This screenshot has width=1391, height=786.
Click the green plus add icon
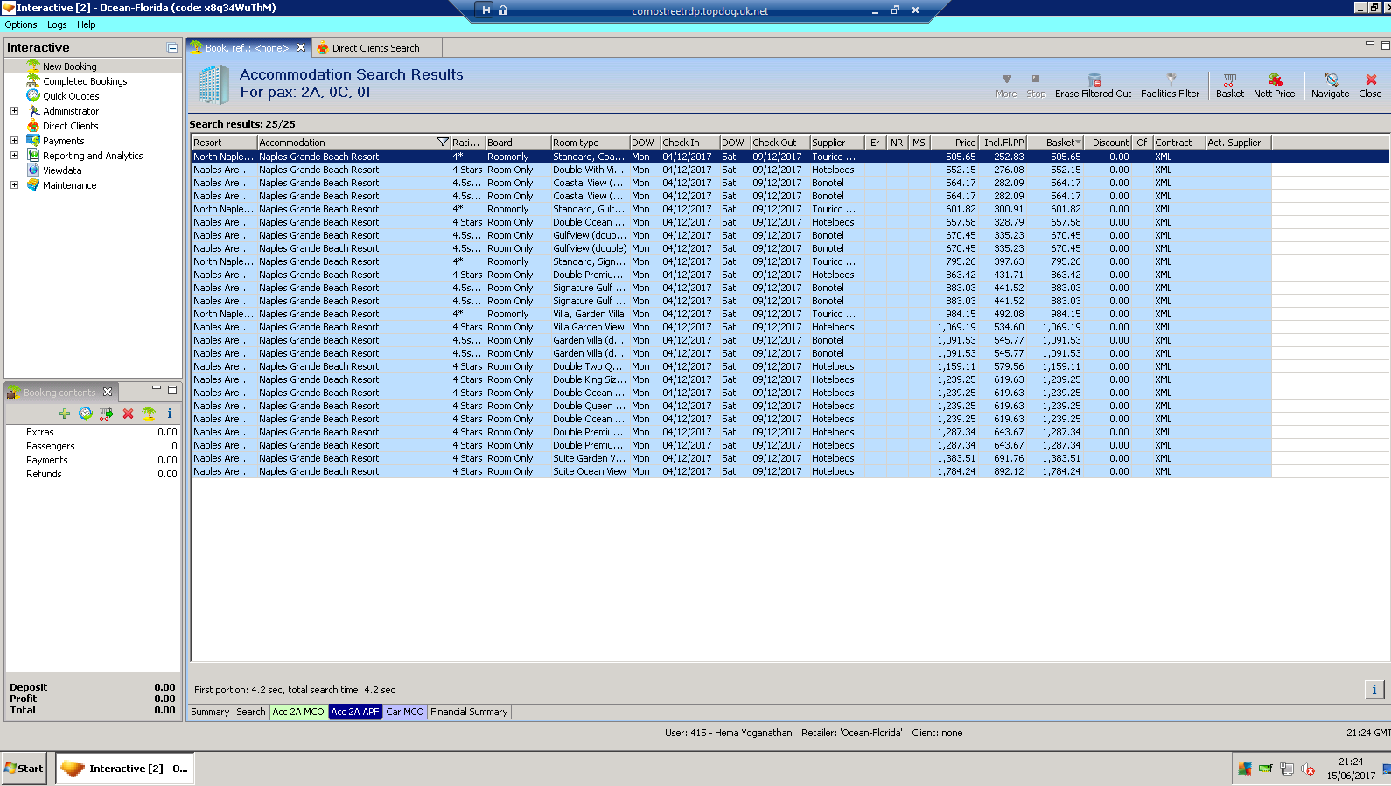pyautogui.click(x=65, y=414)
